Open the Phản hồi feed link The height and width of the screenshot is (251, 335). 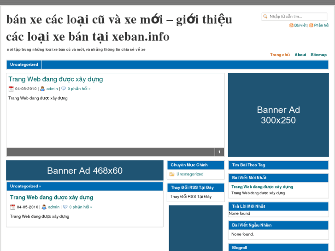(x=322, y=25)
